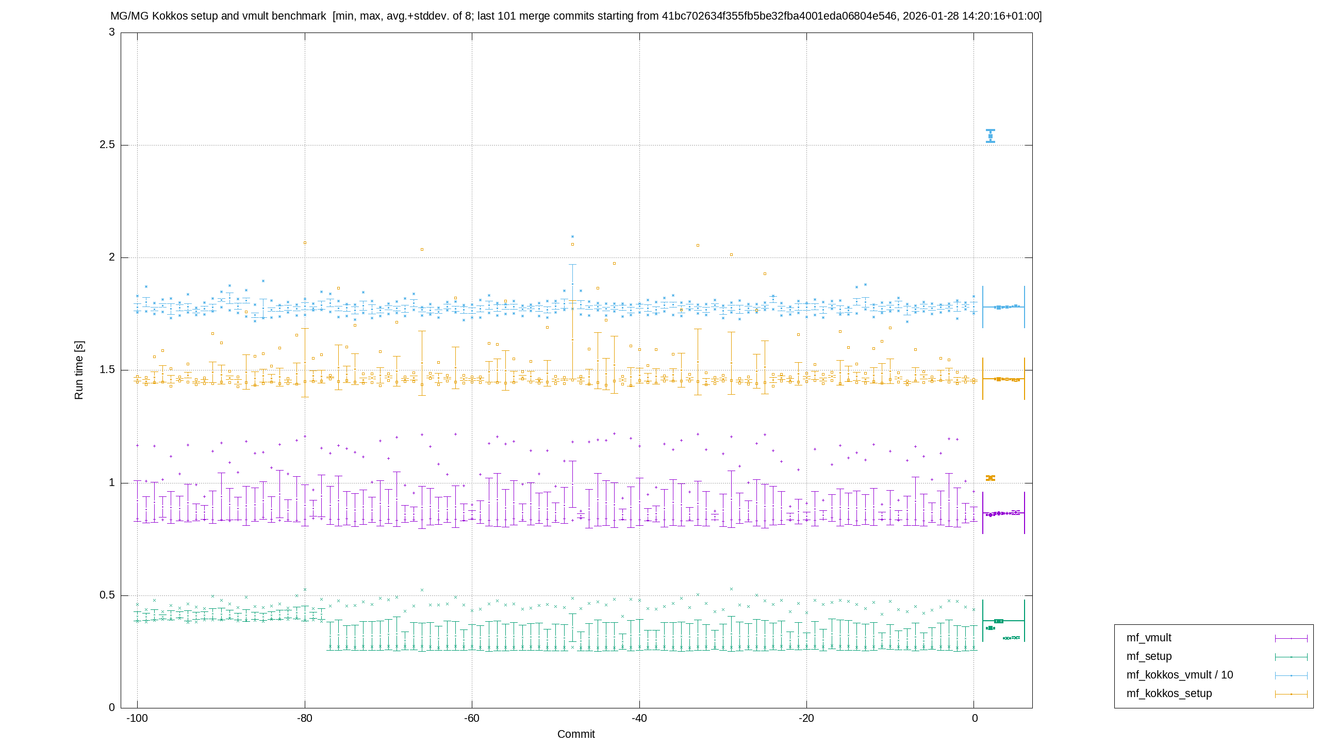Click the 0 tick label on x-axis
1320x743 pixels.
[975, 718]
